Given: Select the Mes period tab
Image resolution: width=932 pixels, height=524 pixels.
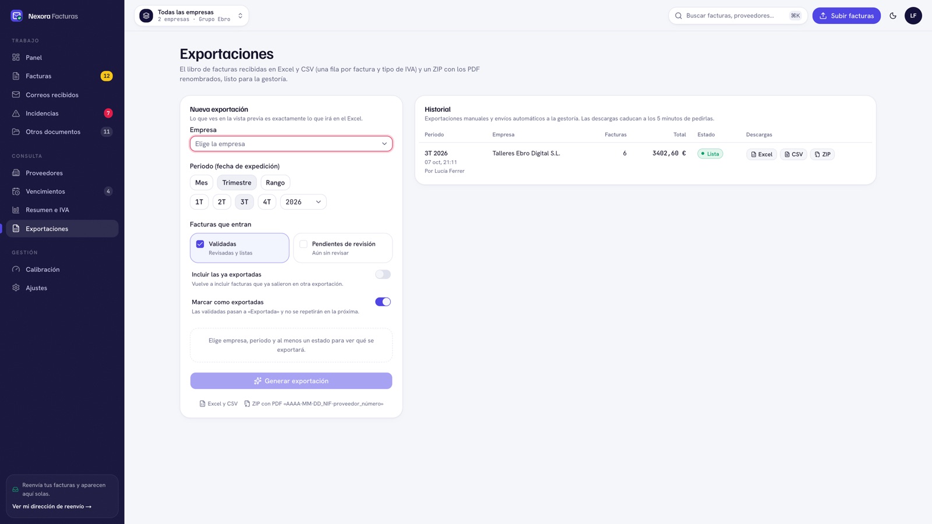Looking at the screenshot, I should coord(202,183).
